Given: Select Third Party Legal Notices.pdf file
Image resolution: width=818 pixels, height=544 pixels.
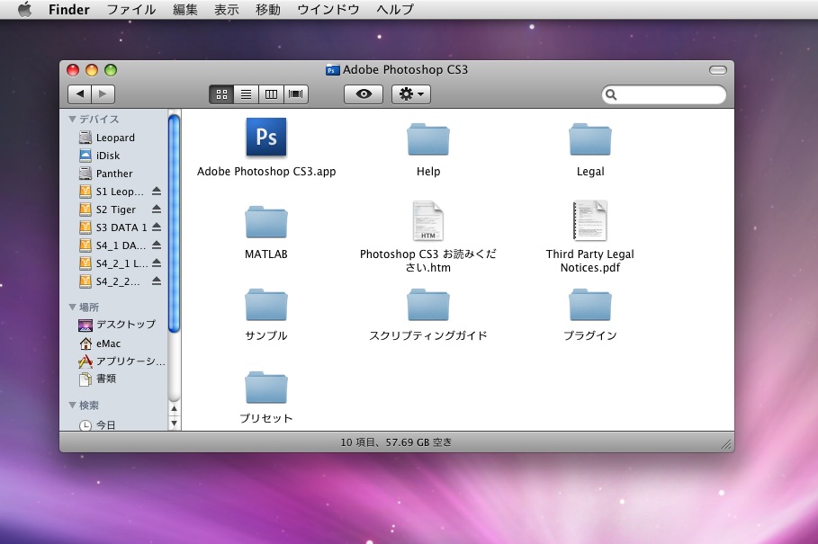Looking at the screenshot, I should (590, 221).
